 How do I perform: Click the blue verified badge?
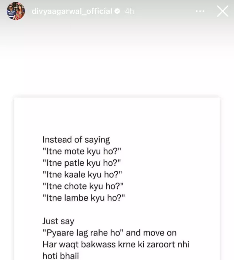(x=117, y=12)
